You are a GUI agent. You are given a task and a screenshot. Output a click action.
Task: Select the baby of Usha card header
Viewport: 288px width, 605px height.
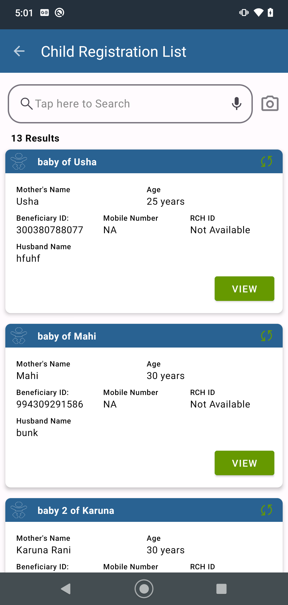pos(144,162)
